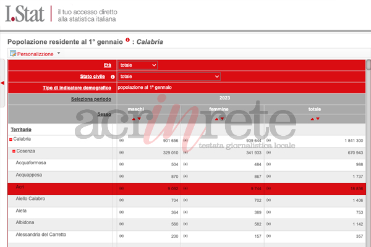Select the Aieta row label
Image resolution: width=371 pixels, height=247 pixels.
coord(21,211)
